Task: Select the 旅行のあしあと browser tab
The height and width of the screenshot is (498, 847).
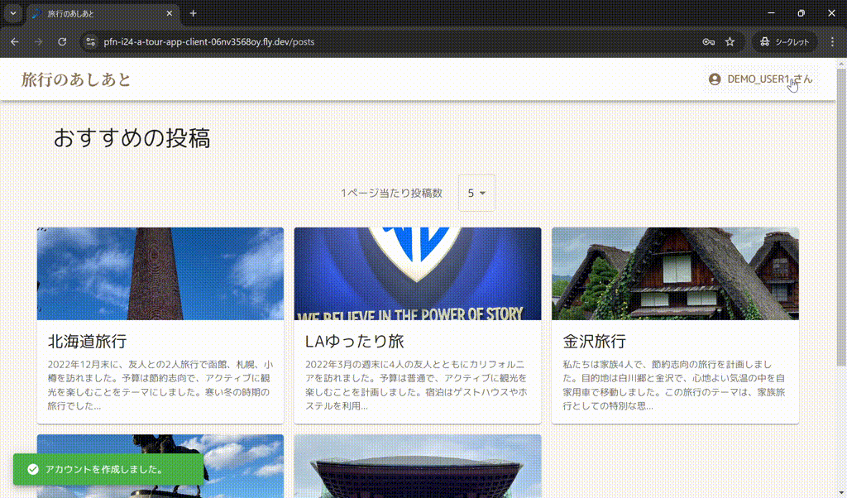Action: tap(103, 14)
